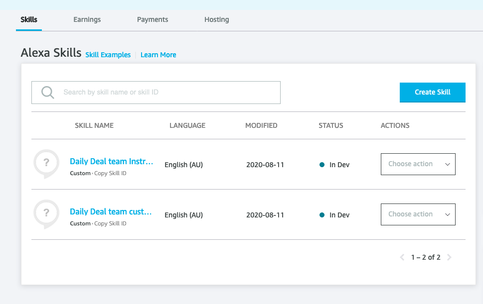Switch to the Skills tab
Image resolution: width=483 pixels, height=304 pixels.
coord(29,20)
